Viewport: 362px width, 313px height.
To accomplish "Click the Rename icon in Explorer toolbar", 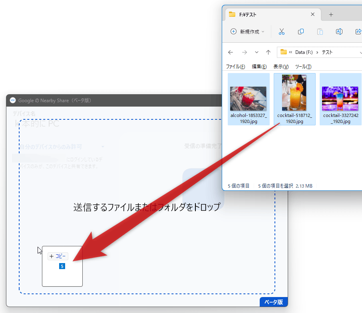I will (339, 32).
